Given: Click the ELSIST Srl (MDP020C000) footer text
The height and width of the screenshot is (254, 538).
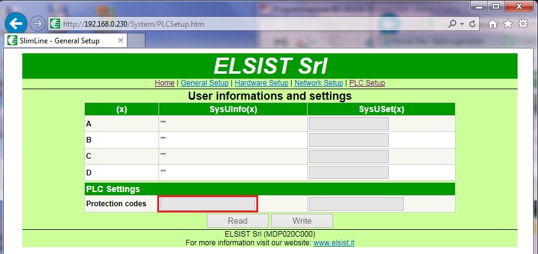Looking at the screenshot, I should click(270, 234).
